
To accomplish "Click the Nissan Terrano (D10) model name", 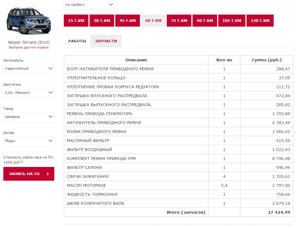I will (x=29, y=42).
